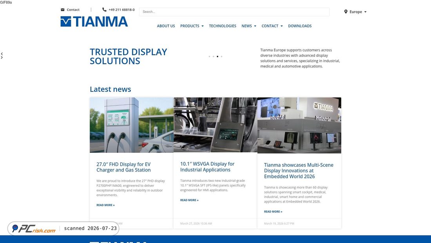Click the Tianma logo in the header
Viewport: 431px width, 243px height.
tap(94, 22)
